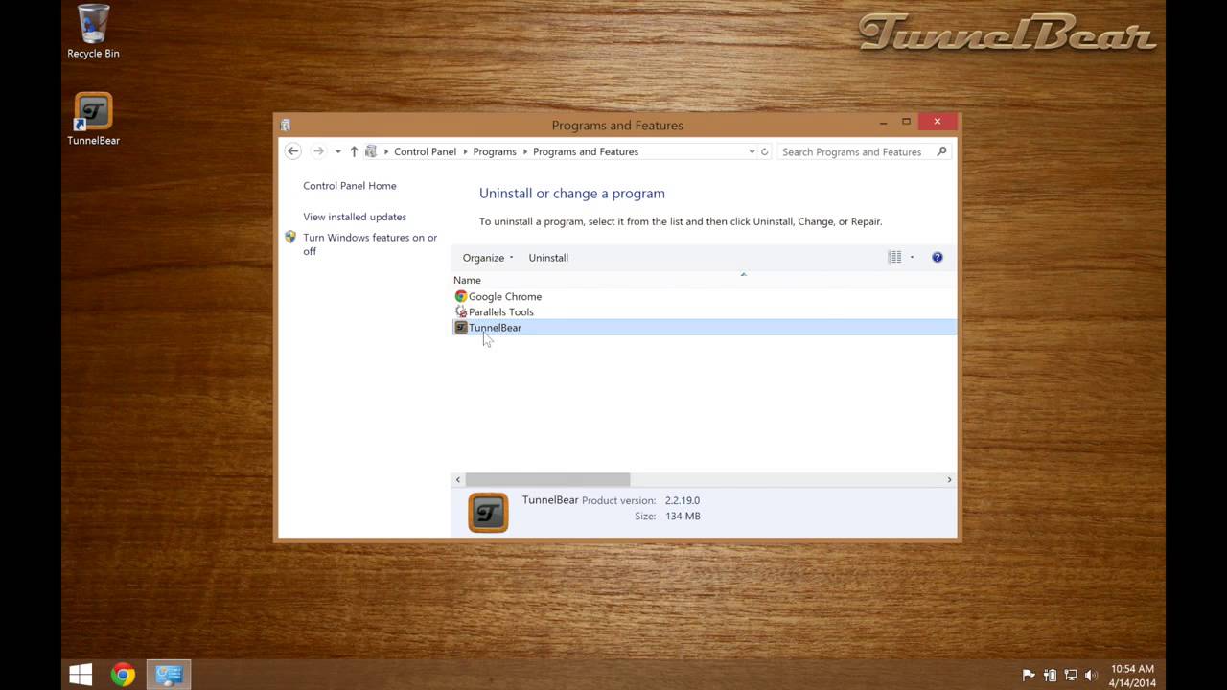The height and width of the screenshot is (690, 1227).
Task: Click Control Panel in the breadcrumb
Action: coord(425,151)
